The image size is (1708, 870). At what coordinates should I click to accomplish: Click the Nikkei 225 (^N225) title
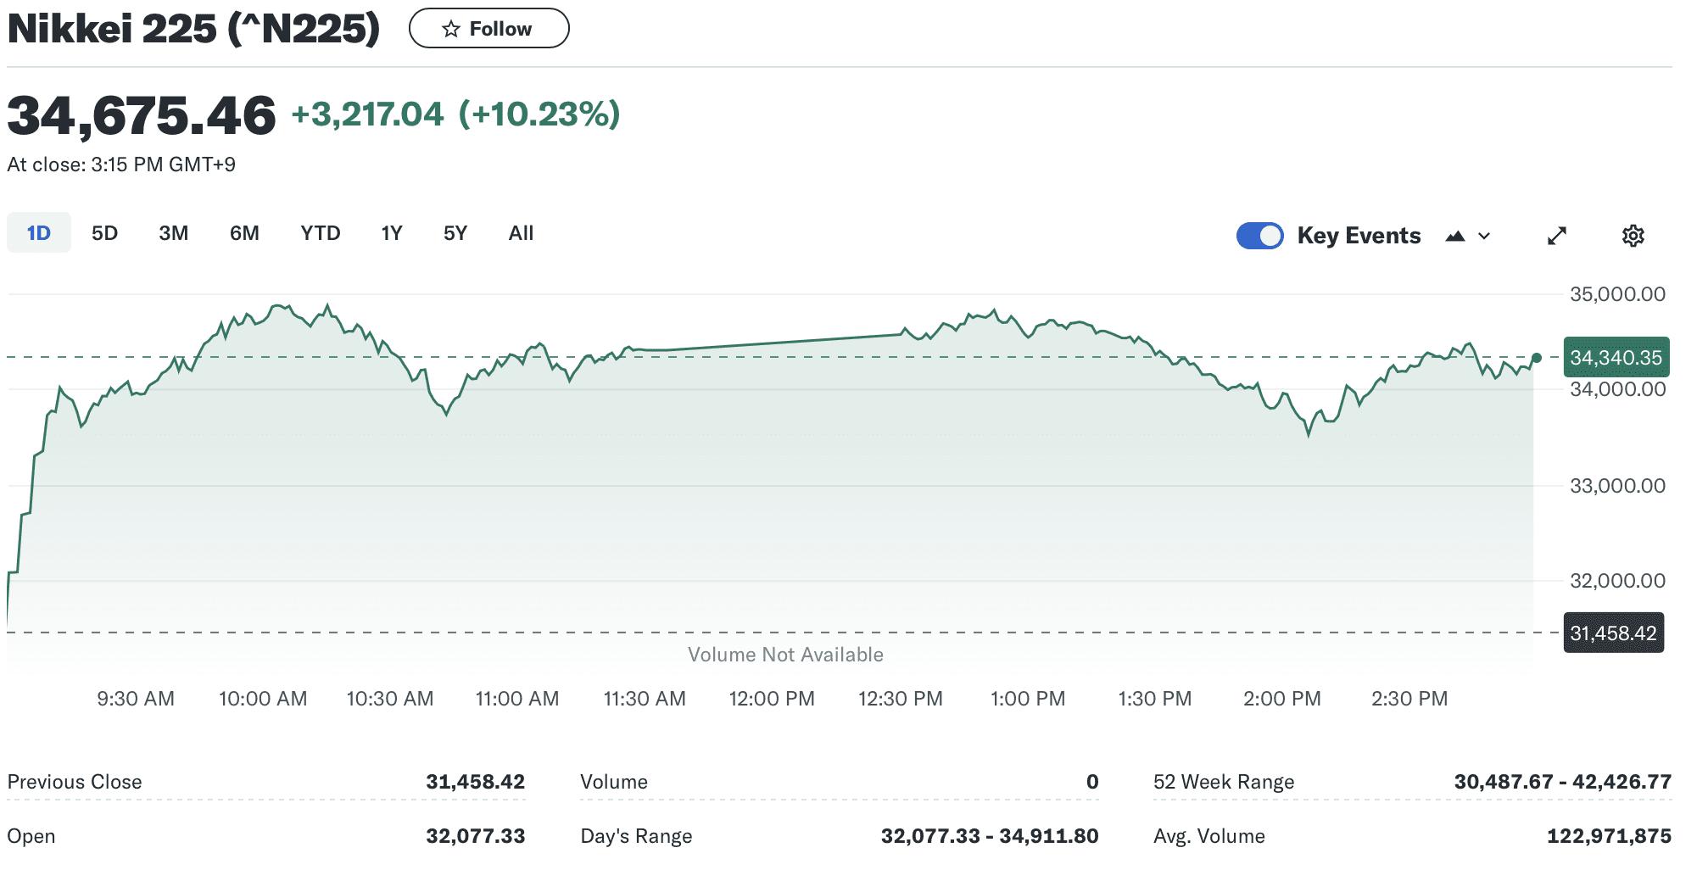coord(193,29)
